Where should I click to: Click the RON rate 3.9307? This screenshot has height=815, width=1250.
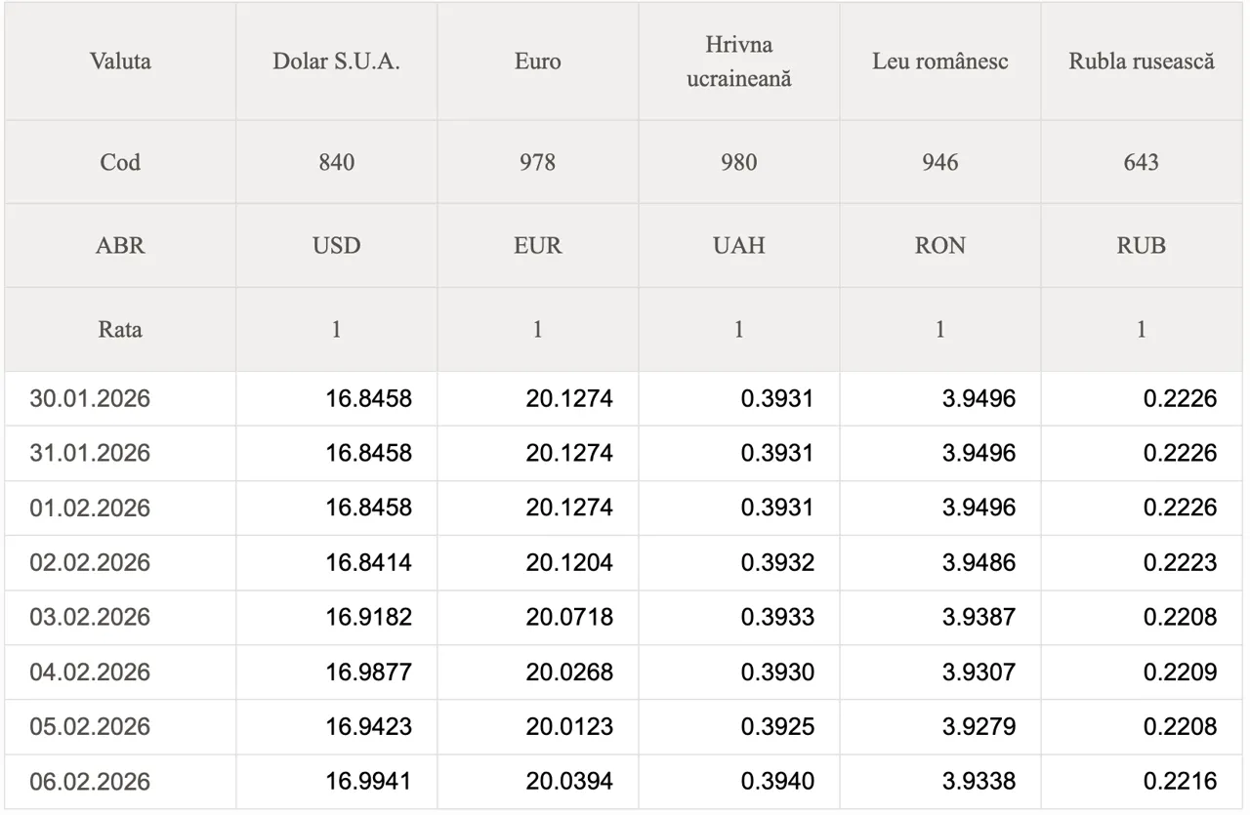(x=979, y=672)
